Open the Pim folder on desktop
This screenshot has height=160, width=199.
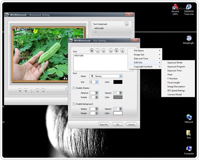189,134
